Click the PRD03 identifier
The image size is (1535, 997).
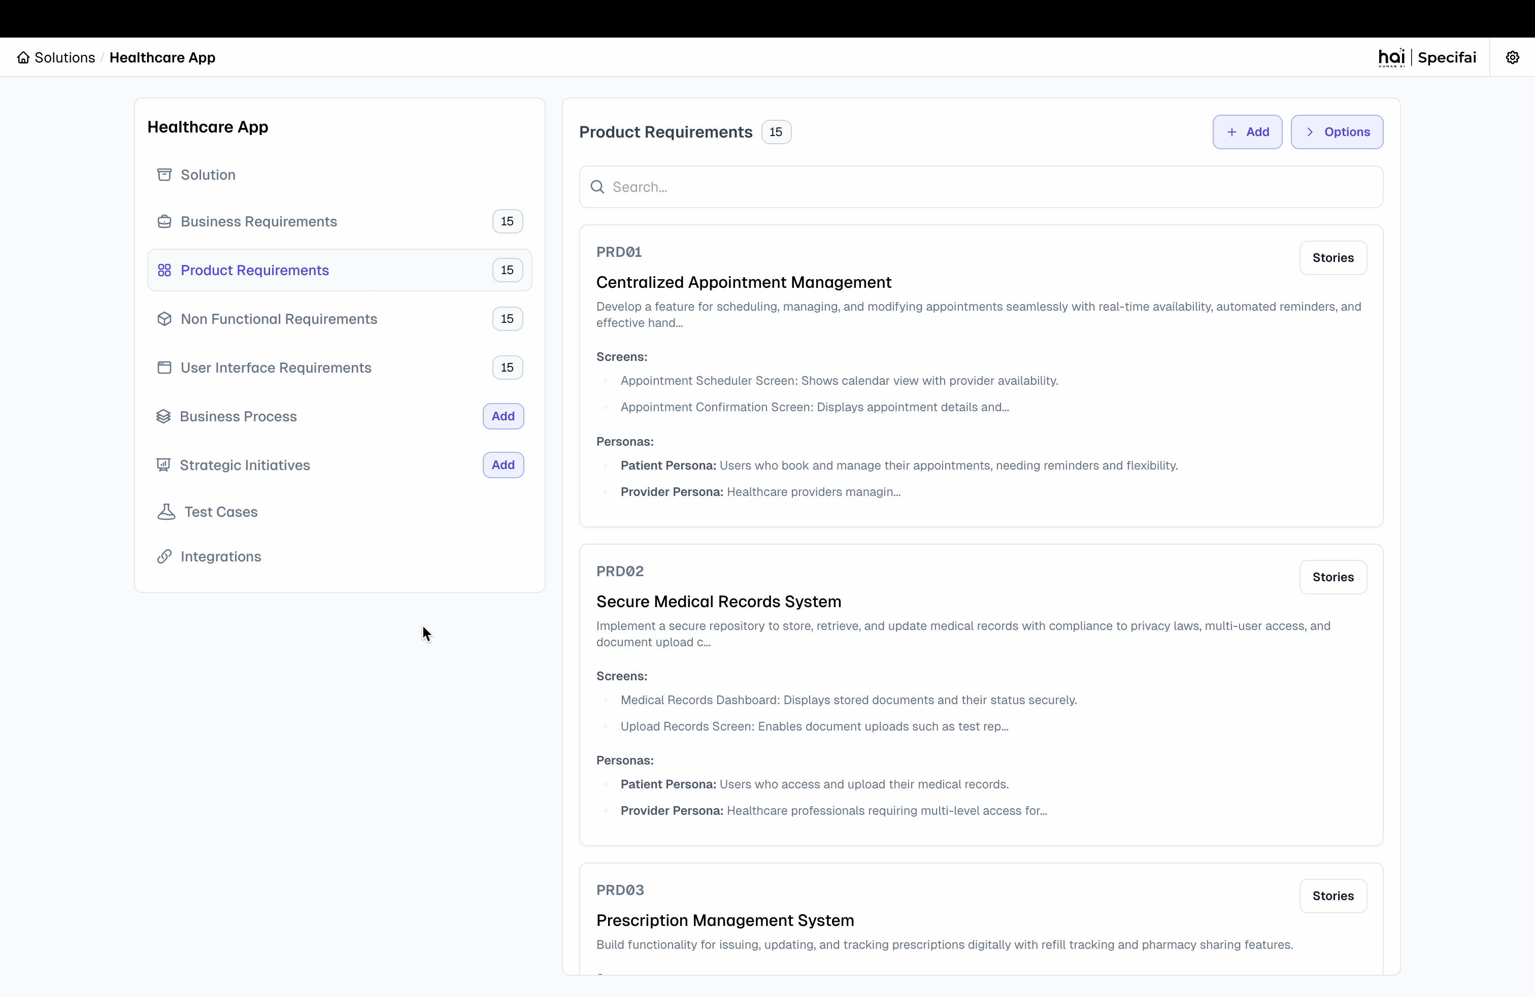(620, 890)
